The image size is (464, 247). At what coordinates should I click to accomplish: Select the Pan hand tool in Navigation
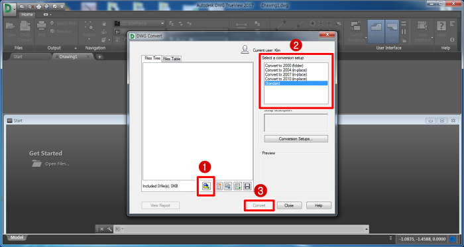[x=104, y=24]
